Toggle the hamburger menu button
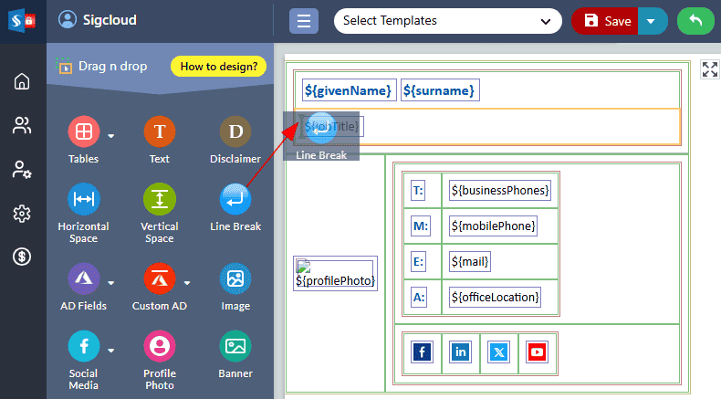Viewport: 721px width, 399px height. coord(304,21)
